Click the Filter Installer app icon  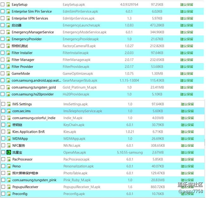8,53
